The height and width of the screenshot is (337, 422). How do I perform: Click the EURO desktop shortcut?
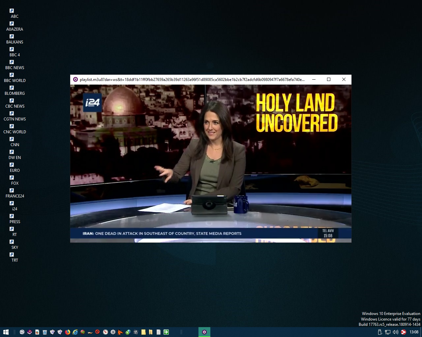tap(15, 168)
